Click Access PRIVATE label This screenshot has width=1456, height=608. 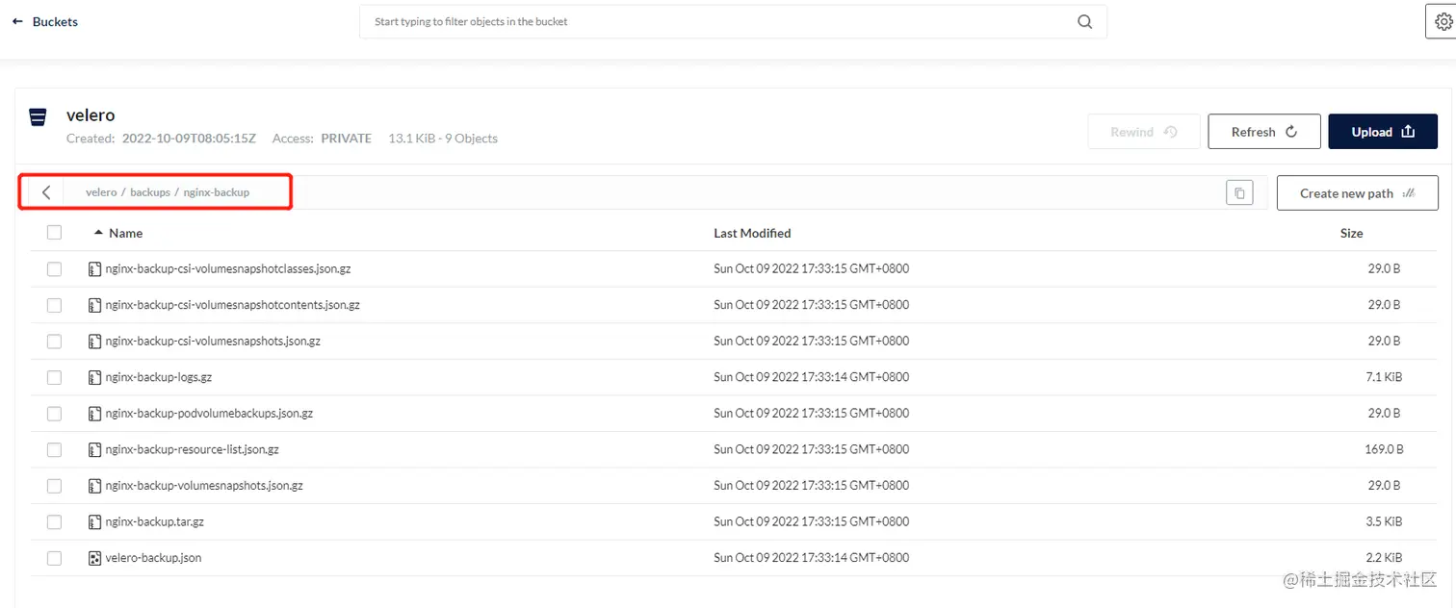(x=322, y=139)
